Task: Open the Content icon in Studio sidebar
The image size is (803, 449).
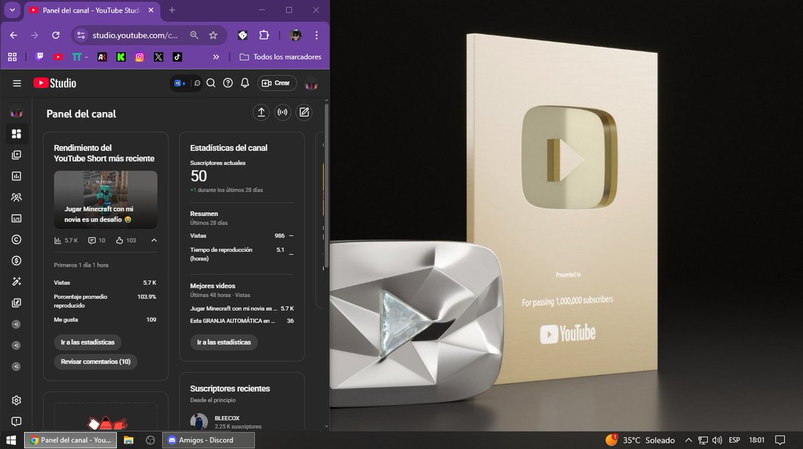Action: [x=17, y=155]
